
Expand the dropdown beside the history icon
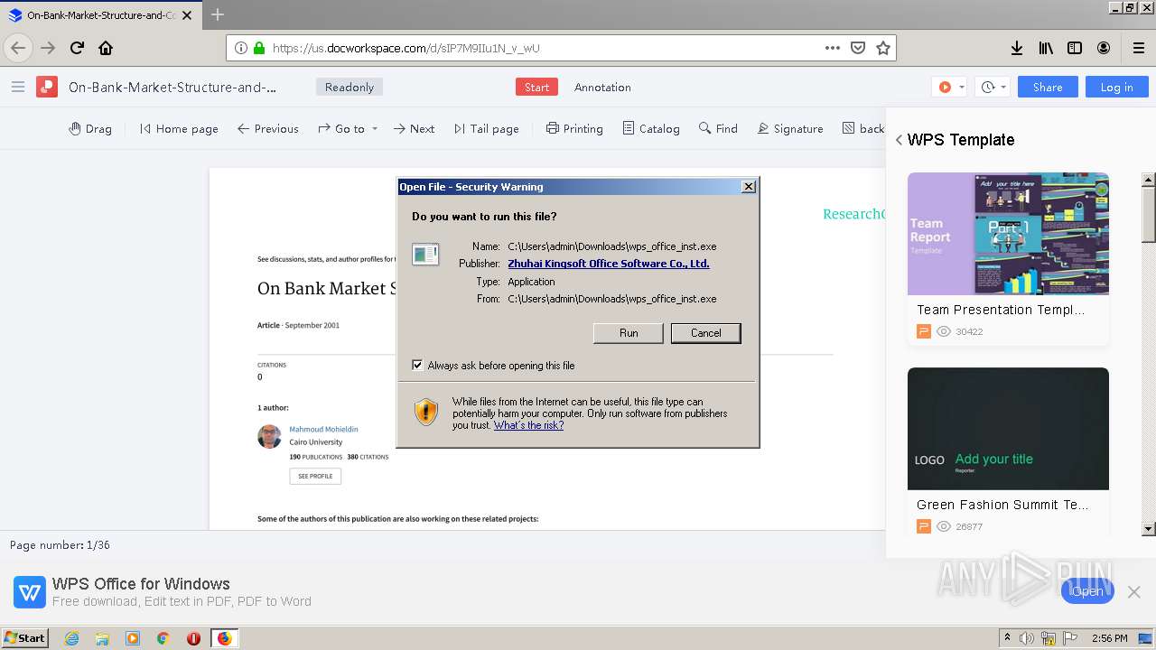[1003, 88]
